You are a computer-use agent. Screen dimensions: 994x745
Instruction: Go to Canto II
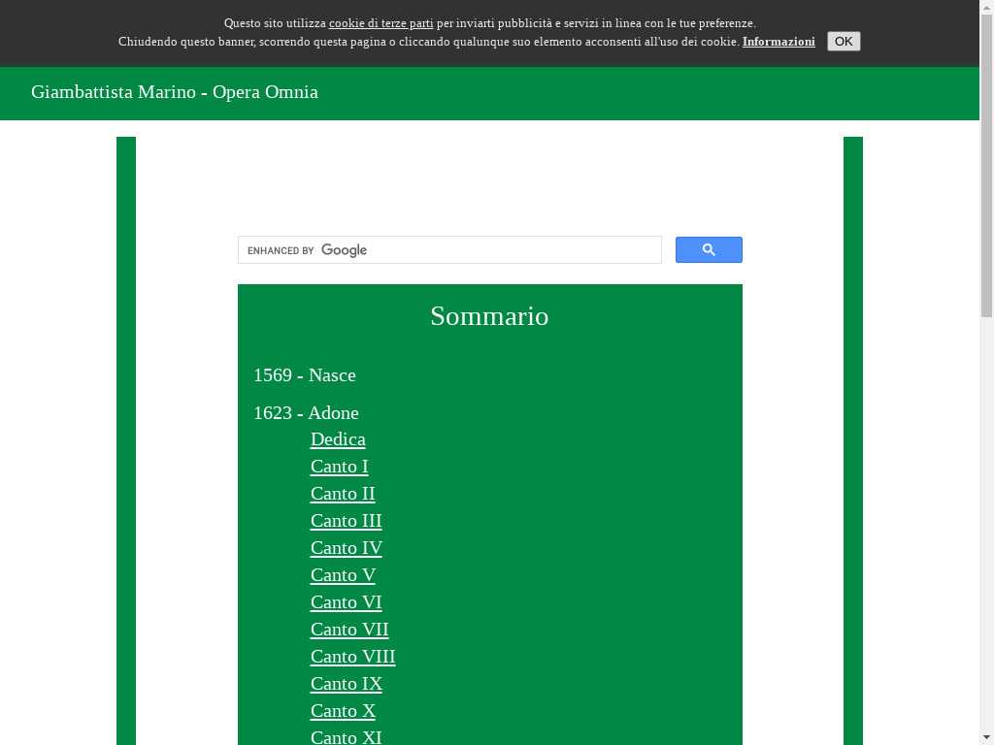342,494
